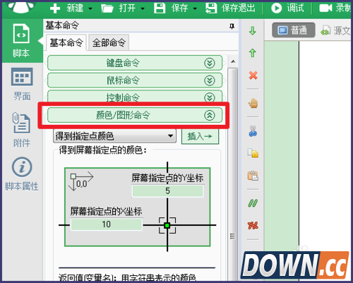Click the scrollbar up arrow in command panel
Screen dimensions: 353x283
[x=233, y=61]
